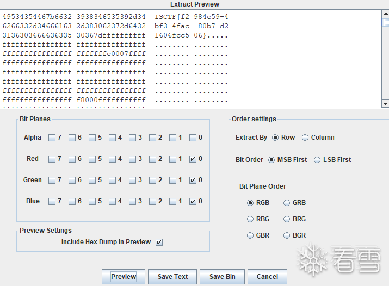Check the Alpha bit 7 checkbox
Screen dimensions: 389x286
52,138
